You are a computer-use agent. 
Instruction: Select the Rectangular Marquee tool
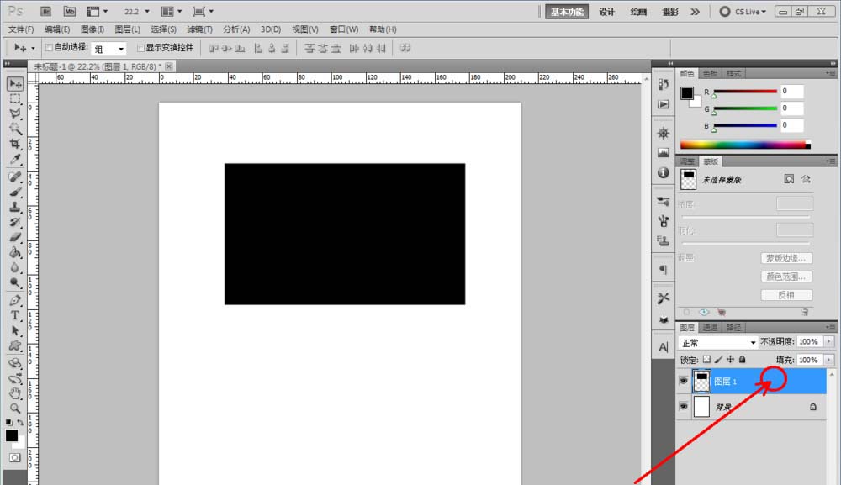tap(15, 99)
